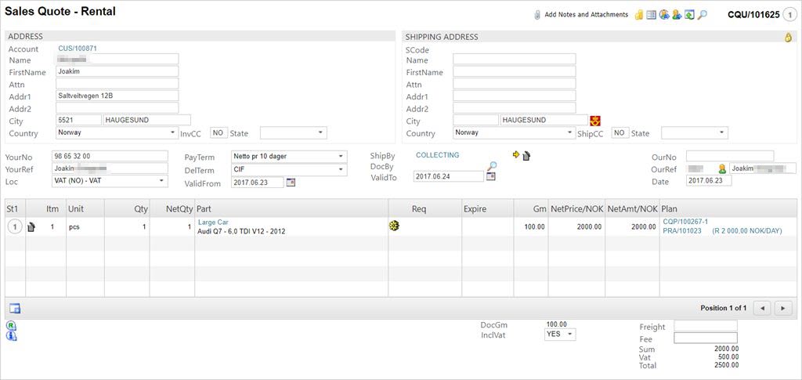Click the yellow padlock in Shipping Address header
The width and height of the screenshot is (802, 380).
tap(788, 37)
